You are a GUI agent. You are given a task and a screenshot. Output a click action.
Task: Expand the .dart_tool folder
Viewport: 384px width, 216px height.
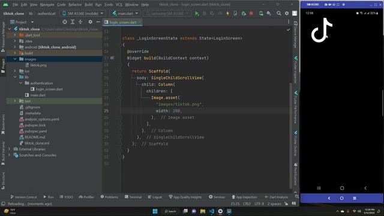pos(15,35)
